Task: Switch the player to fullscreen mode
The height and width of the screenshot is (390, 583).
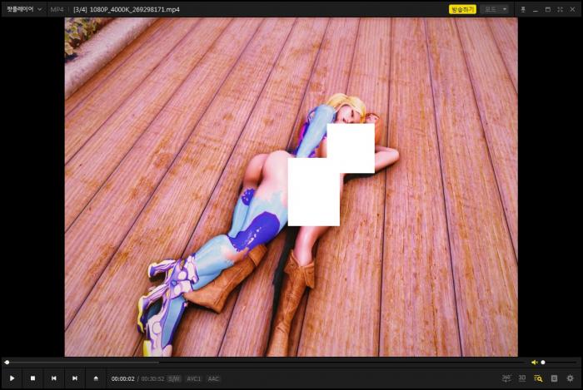Action: pyautogui.click(x=560, y=10)
